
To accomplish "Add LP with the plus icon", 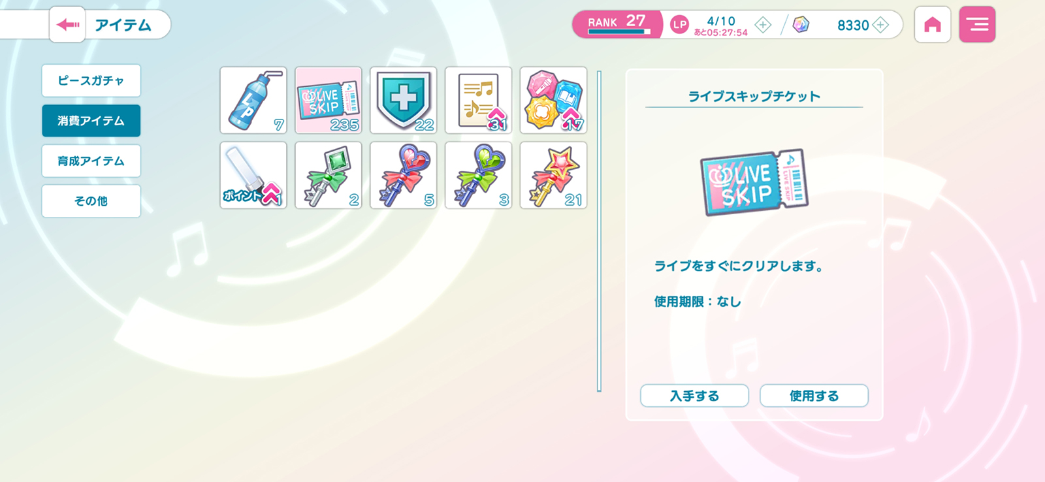I will point(763,25).
